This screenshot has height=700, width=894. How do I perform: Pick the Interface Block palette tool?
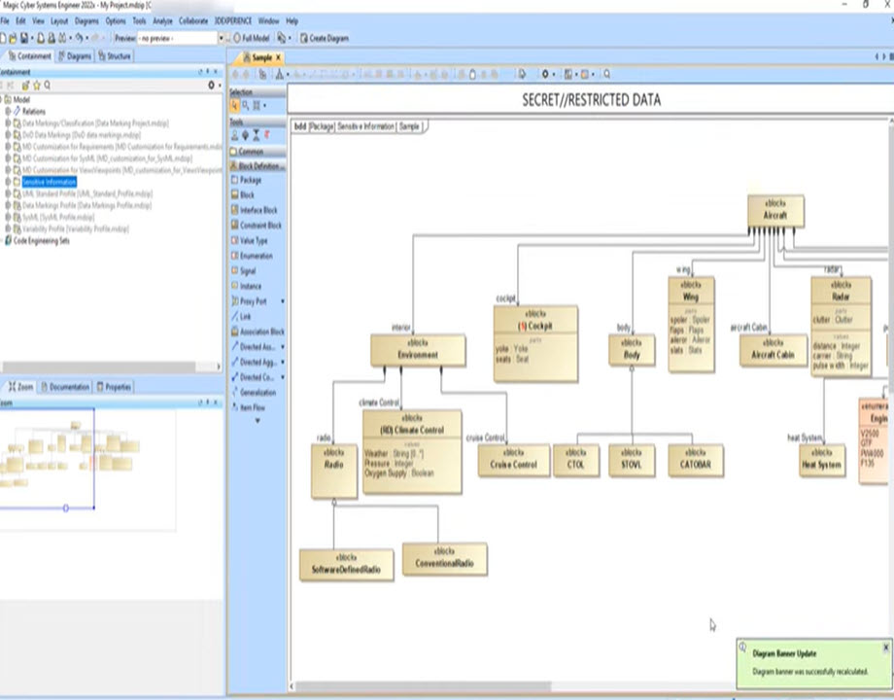pyautogui.click(x=258, y=210)
